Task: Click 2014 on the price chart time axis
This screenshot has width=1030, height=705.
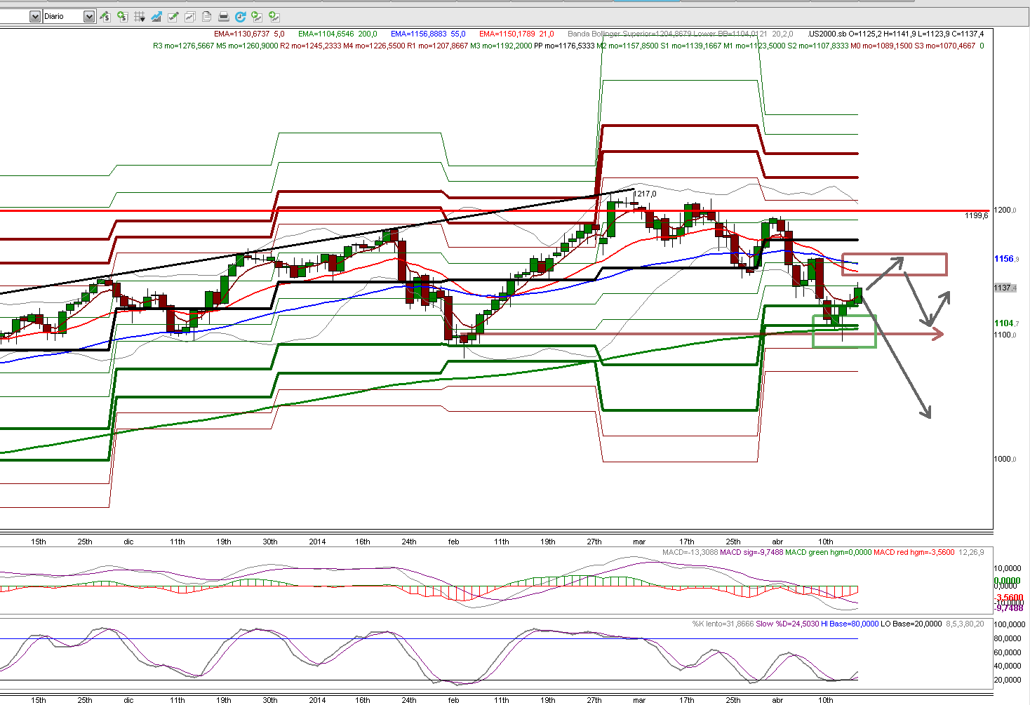Action: (x=317, y=542)
